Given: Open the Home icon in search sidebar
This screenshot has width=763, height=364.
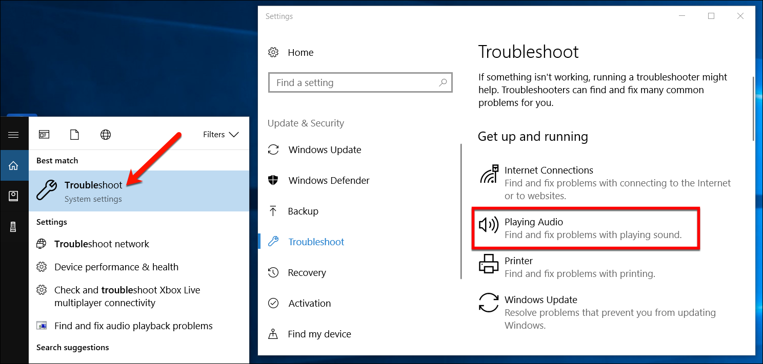Looking at the screenshot, I should tap(14, 165).
